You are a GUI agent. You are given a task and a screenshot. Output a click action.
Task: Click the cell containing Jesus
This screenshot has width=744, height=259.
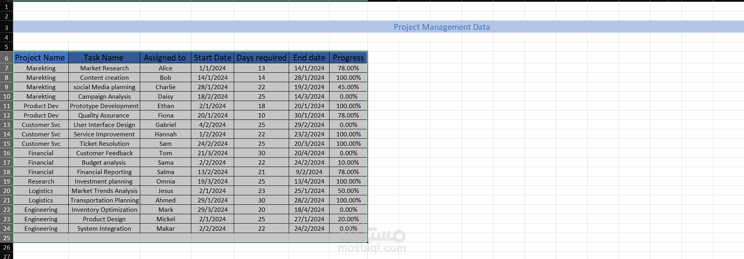point(165,191)
